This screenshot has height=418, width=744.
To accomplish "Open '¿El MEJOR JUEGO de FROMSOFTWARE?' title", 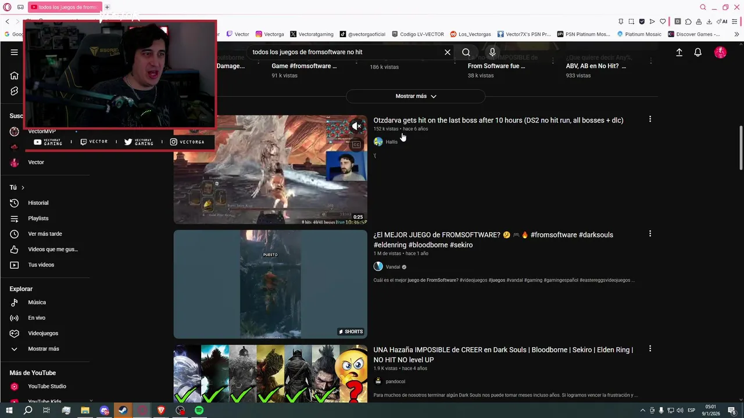I will tap(493, 240).
